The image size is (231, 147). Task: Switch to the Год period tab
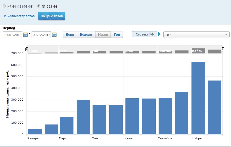point(117,35)
